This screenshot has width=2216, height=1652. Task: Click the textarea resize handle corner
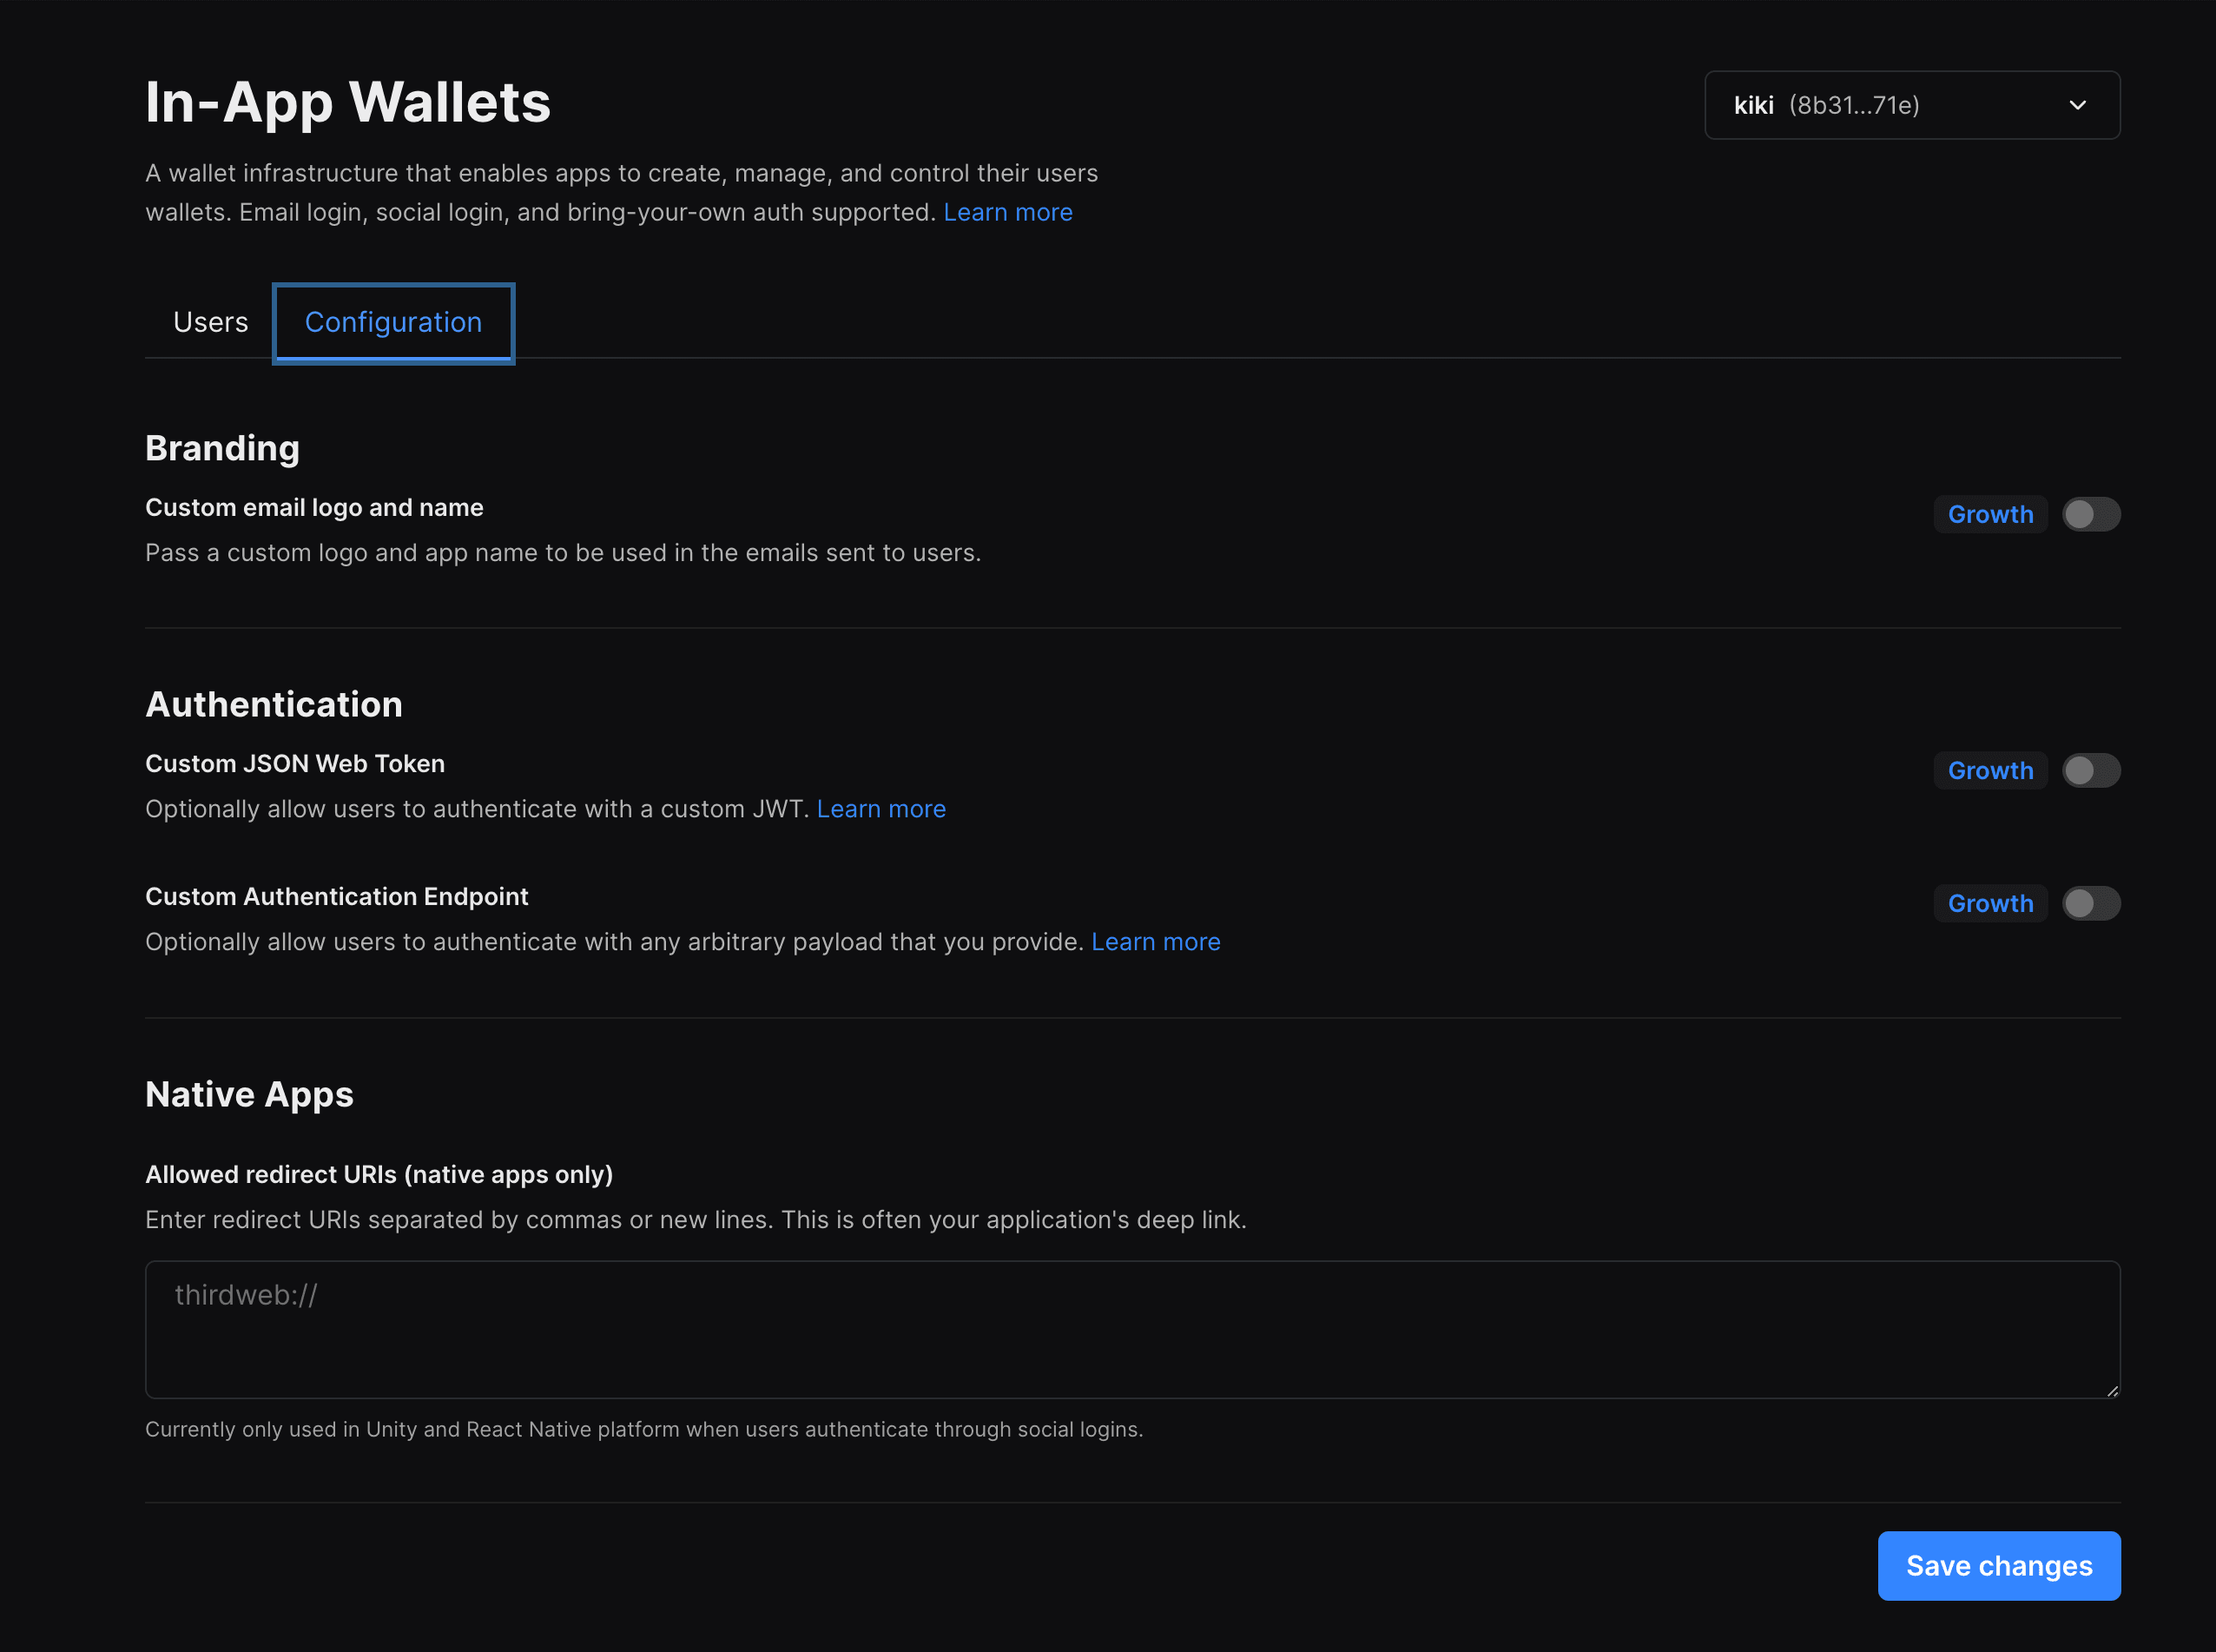[x=2111, y=1390]
